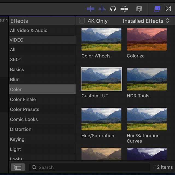This screenshot has width=175, height=175.
Task: Pick the HDR Tools effect thumbnail
Action: [x=147, y=79]
